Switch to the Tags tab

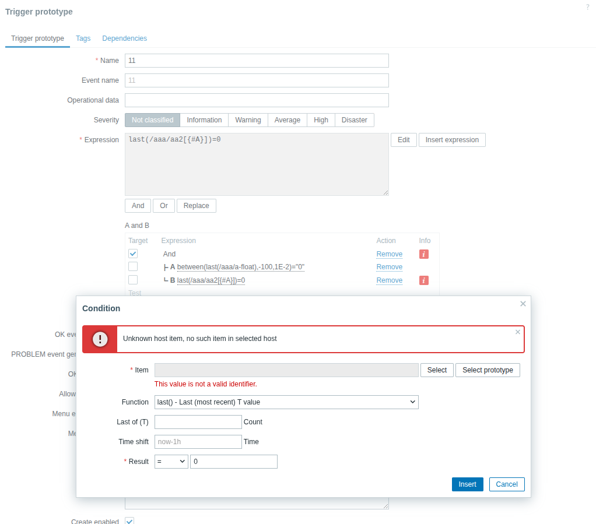point(83,38)
